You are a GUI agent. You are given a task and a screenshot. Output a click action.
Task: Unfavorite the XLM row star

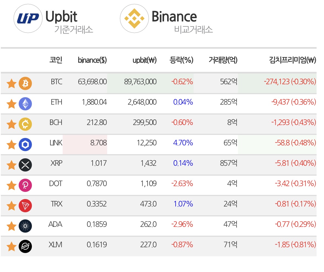pyautogui.click(x=11, y=247)
